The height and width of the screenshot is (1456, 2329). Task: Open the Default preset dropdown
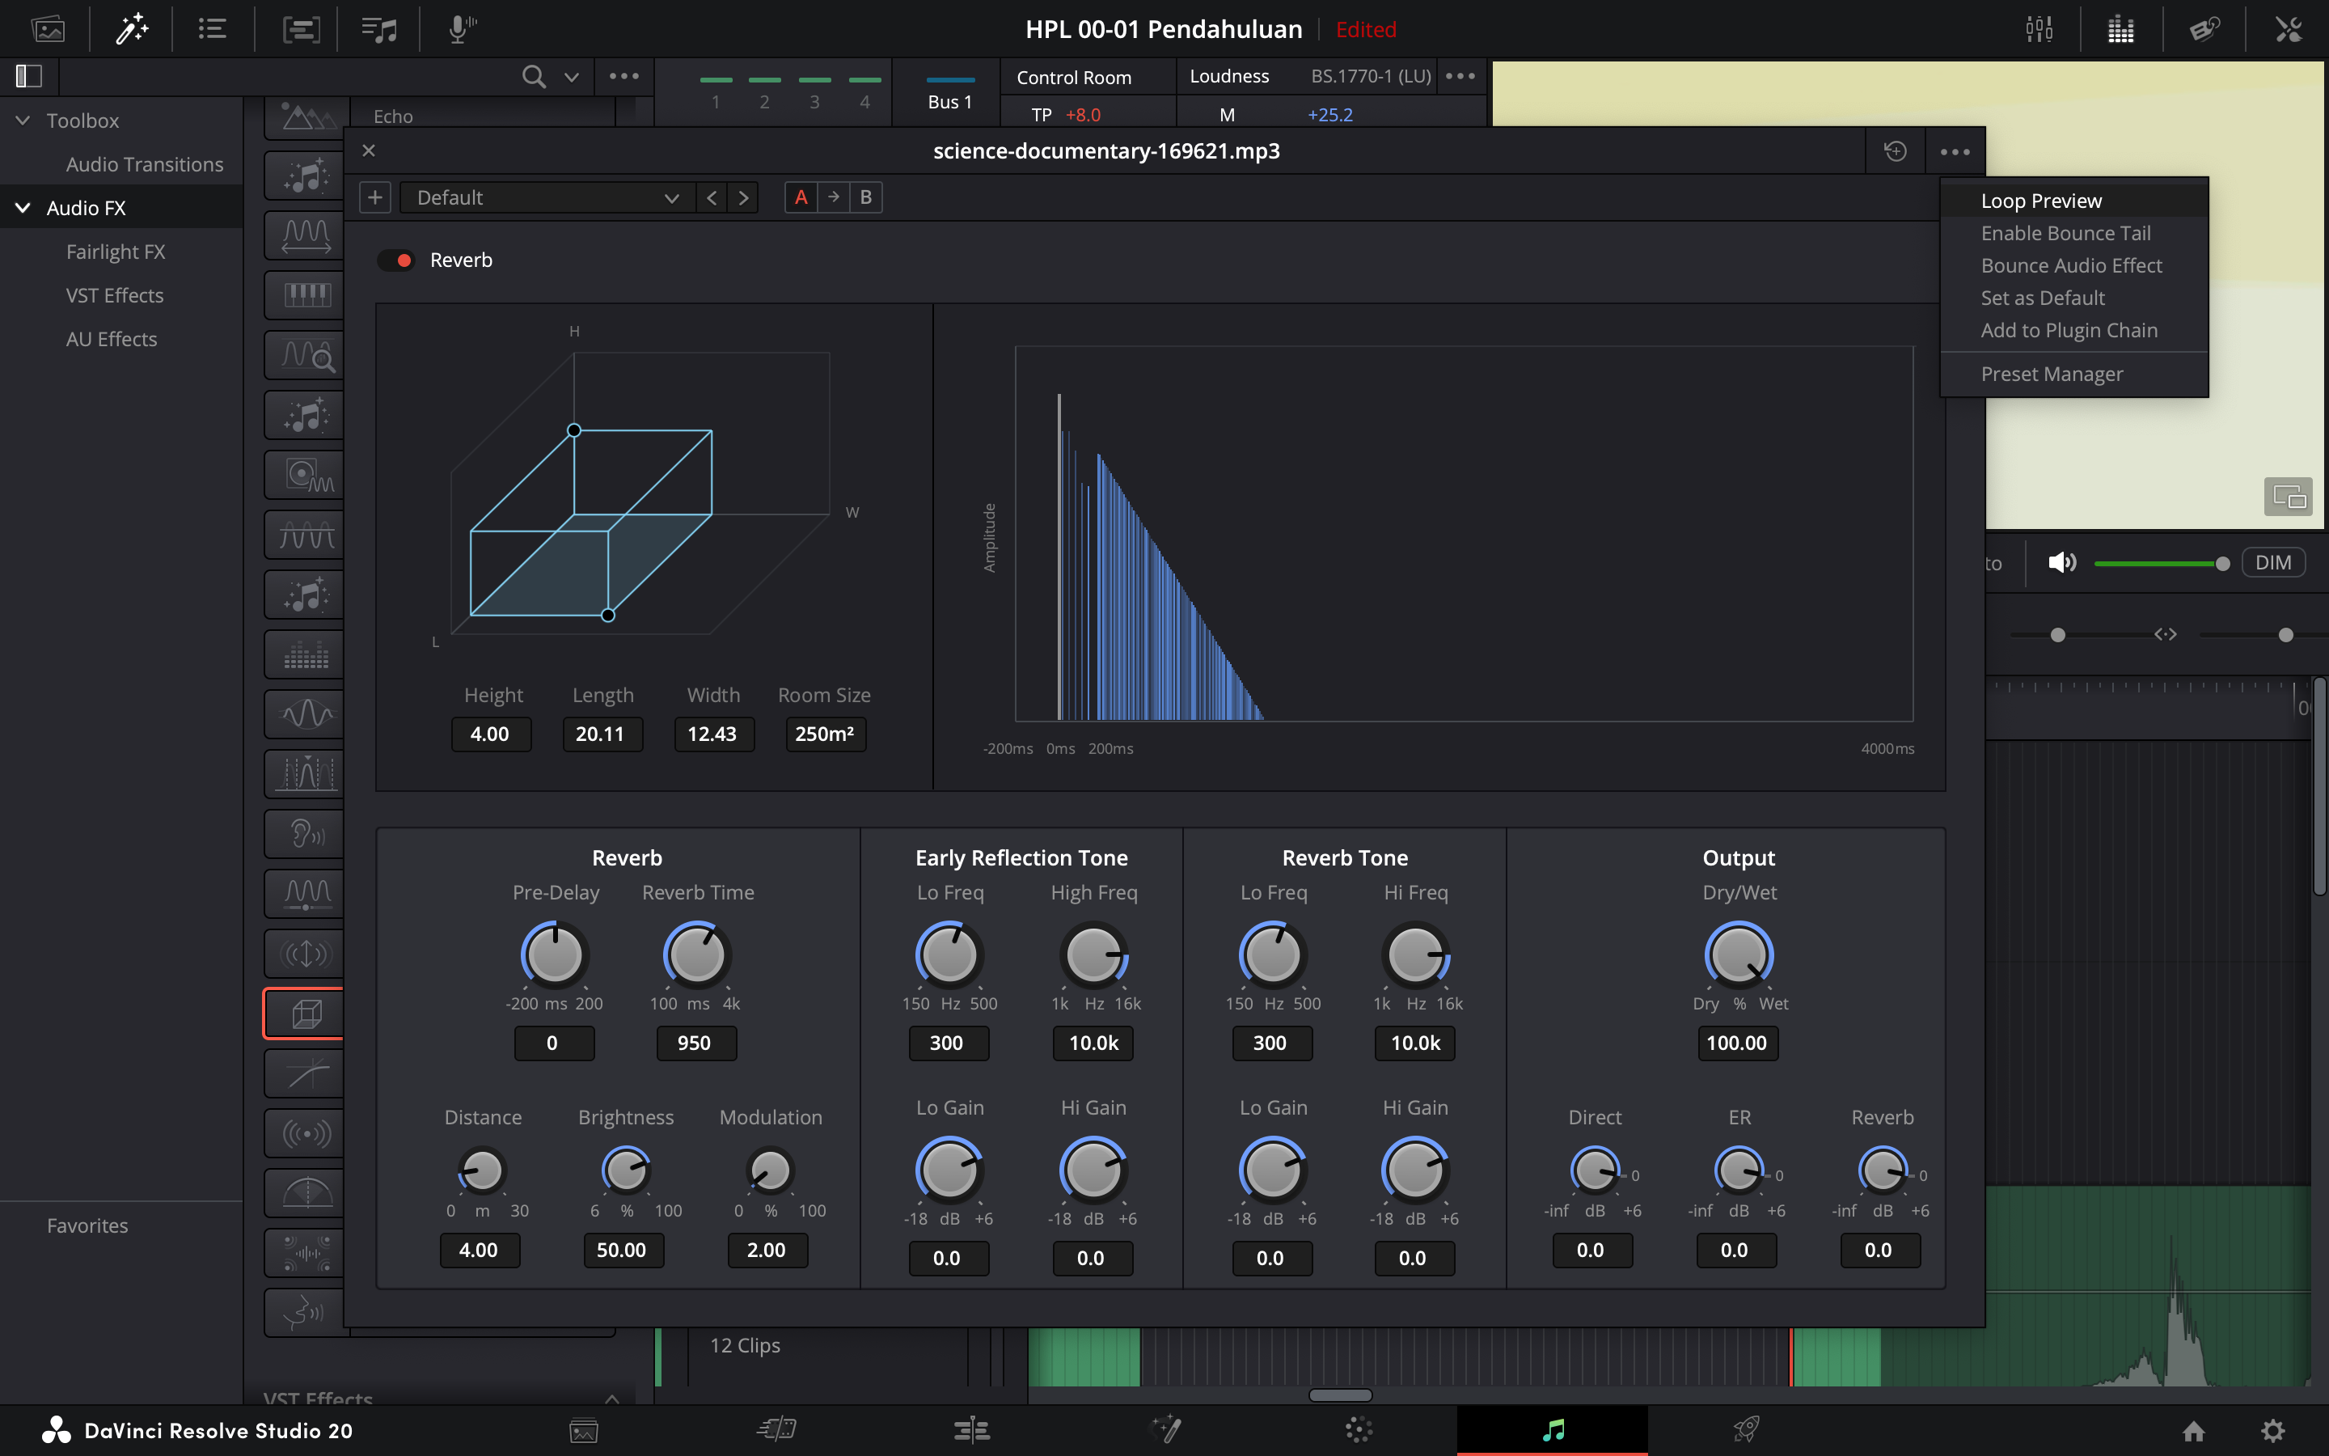pos(546,197)
